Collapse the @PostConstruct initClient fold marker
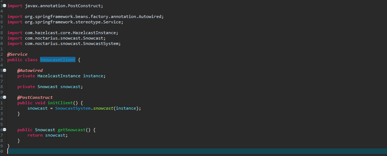The height and width of the screenshot is (156, 387). 4,97
